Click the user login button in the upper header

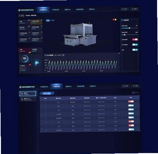tap(124, 9)
